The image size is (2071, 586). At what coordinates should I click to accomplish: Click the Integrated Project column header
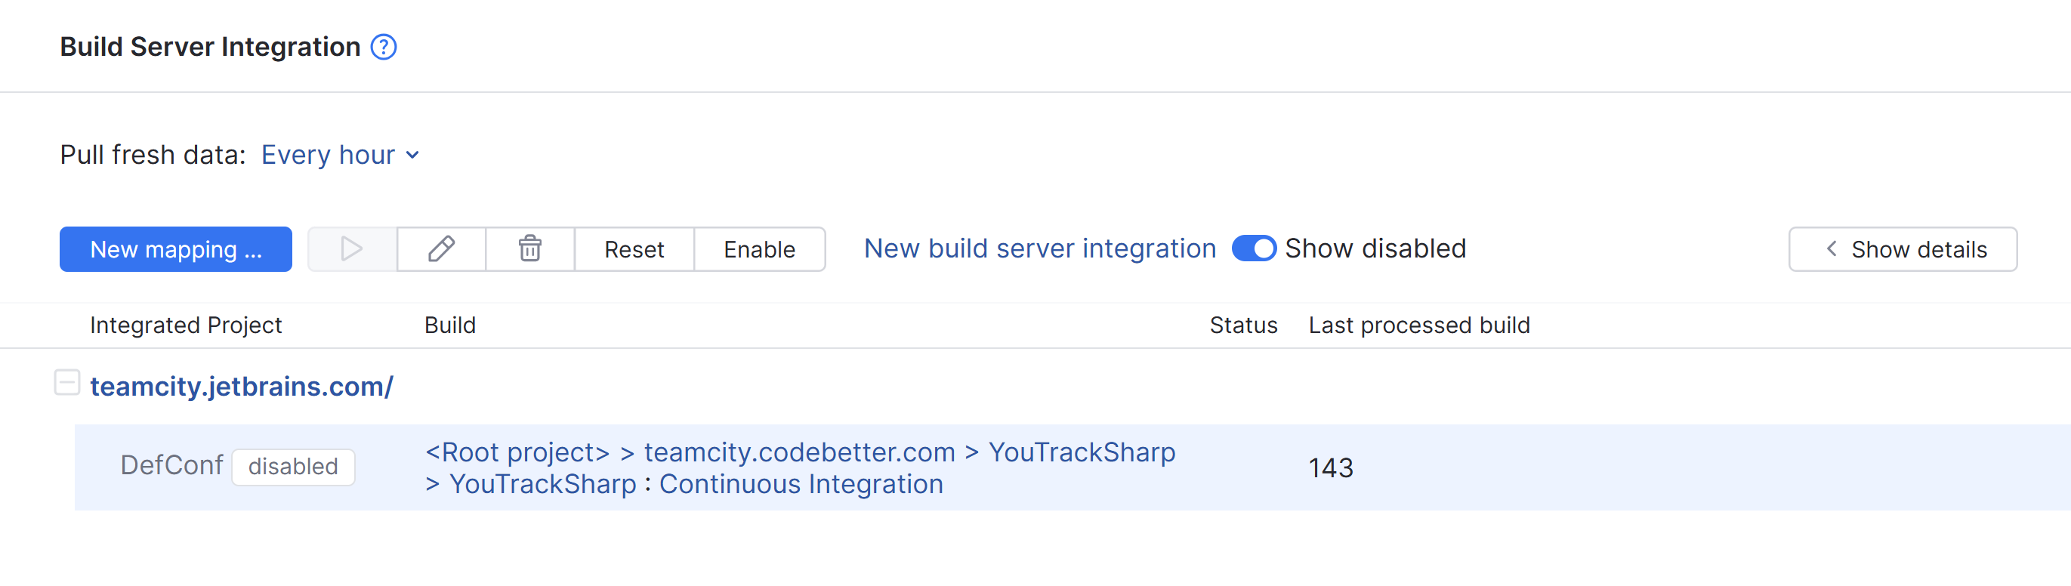186,325
